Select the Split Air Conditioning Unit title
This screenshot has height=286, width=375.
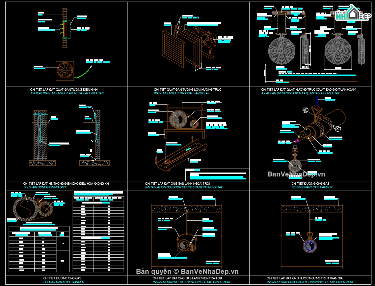click(x=45, y=187)
